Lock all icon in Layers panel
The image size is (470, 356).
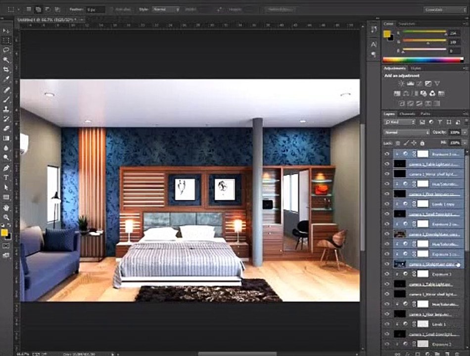[x=423, y=143]
